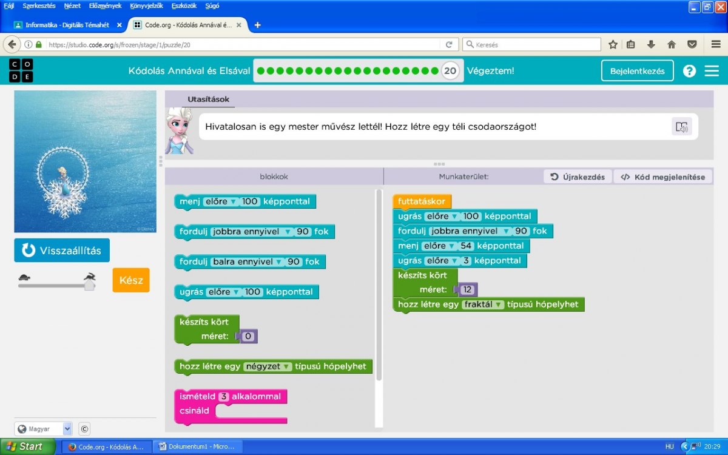Bookmark this page with the star icon

pyautogui.click(x=613, y=44)
